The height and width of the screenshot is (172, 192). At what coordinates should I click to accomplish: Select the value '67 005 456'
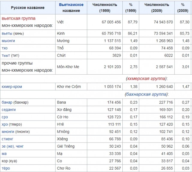coord(111,22)
